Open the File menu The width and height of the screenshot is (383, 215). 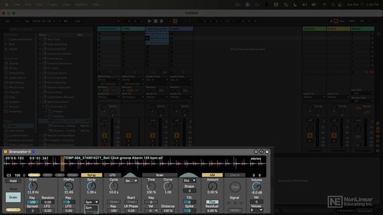coord(28,5)
